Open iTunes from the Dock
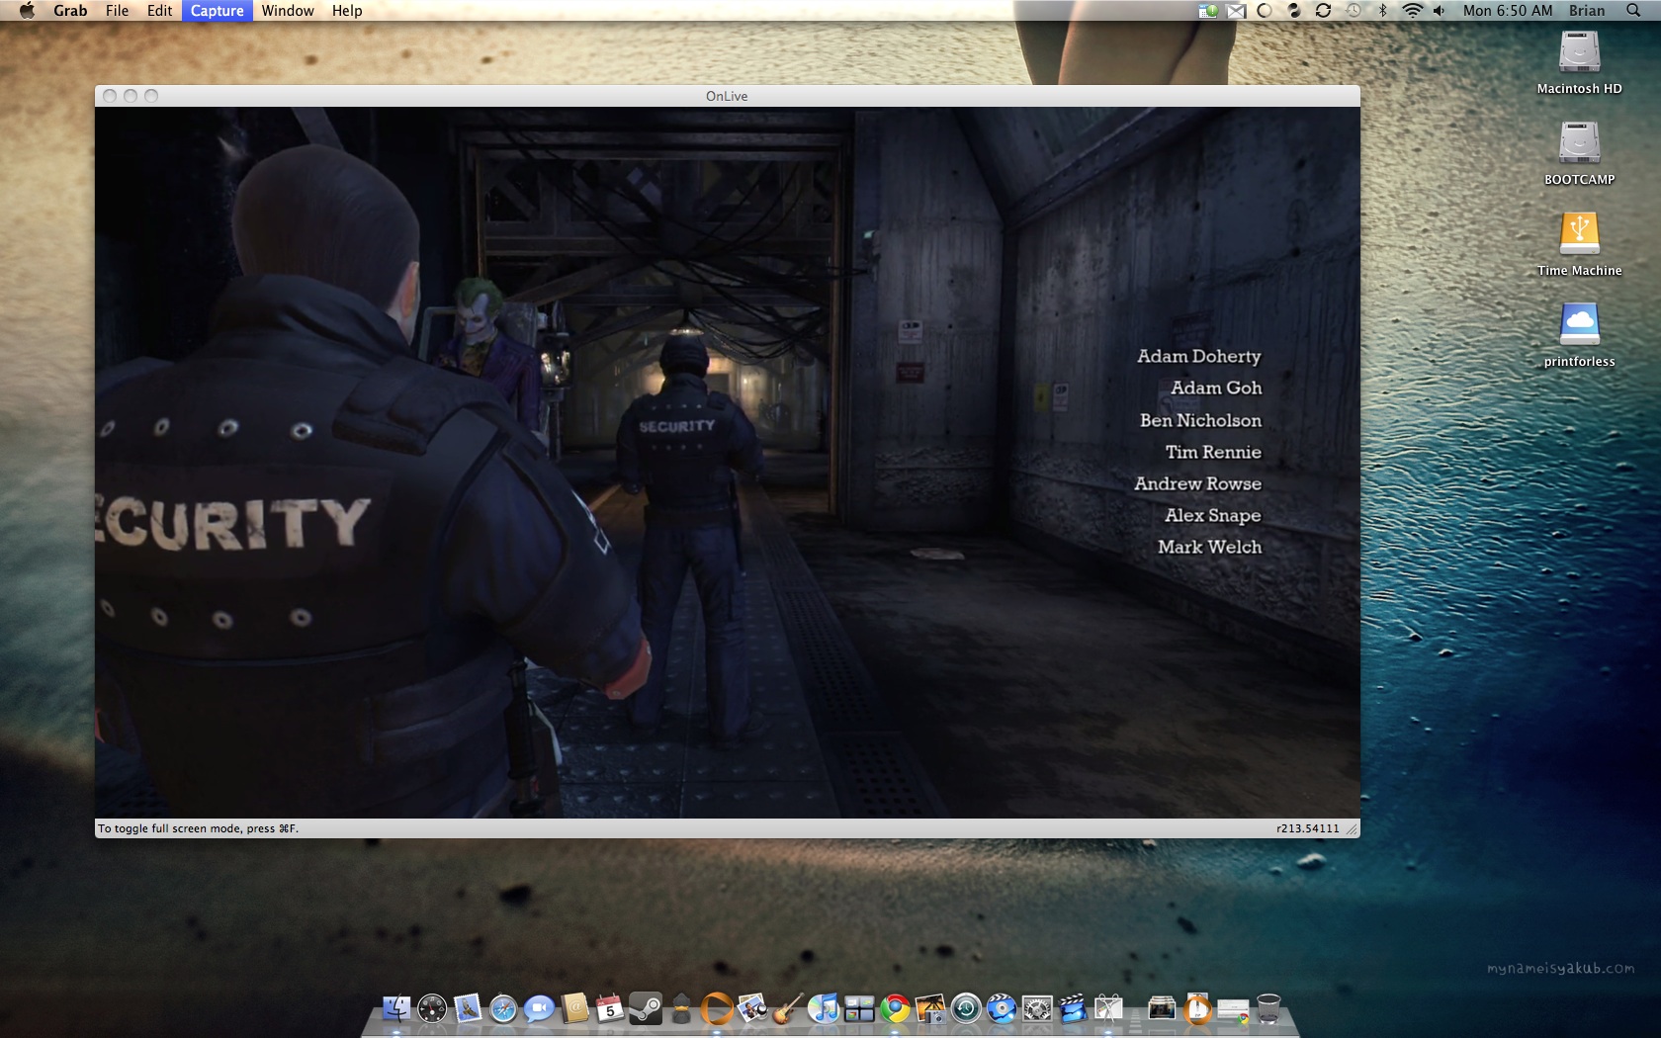 tap(824, 1008)
